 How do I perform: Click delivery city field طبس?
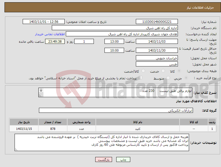(x=157, y=64)
